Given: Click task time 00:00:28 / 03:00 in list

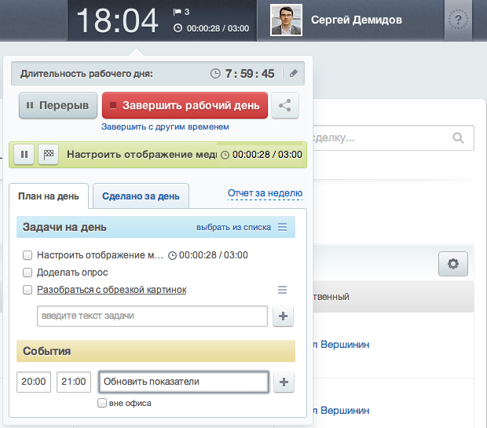Looking at the screenshot, I should [x=214, y=255].
